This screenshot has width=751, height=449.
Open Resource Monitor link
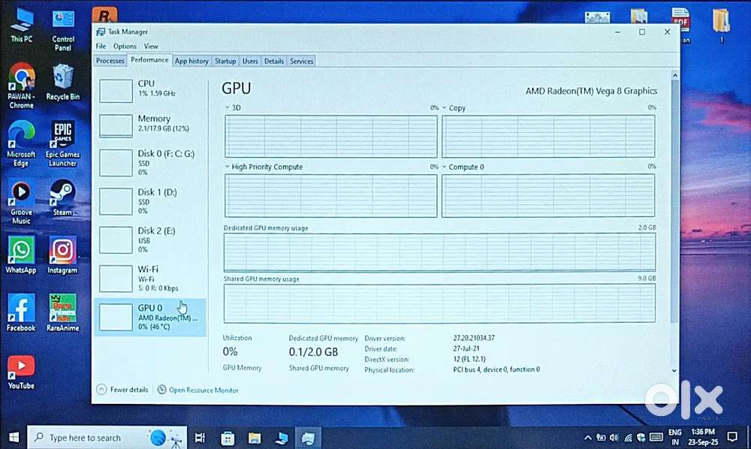pyautogui.click(x=203, y=390)
